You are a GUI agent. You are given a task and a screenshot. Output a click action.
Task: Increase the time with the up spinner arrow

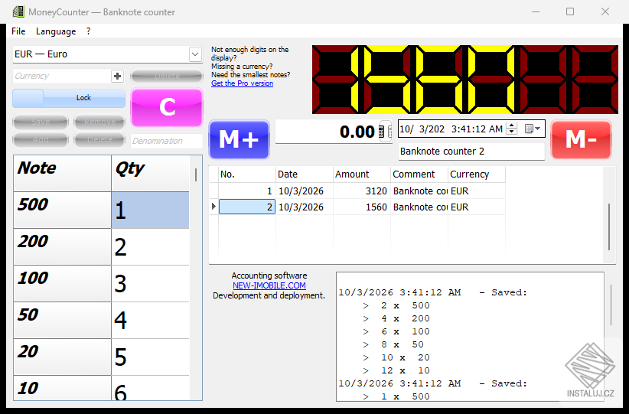pyautogui.click(x=511, y=126)
